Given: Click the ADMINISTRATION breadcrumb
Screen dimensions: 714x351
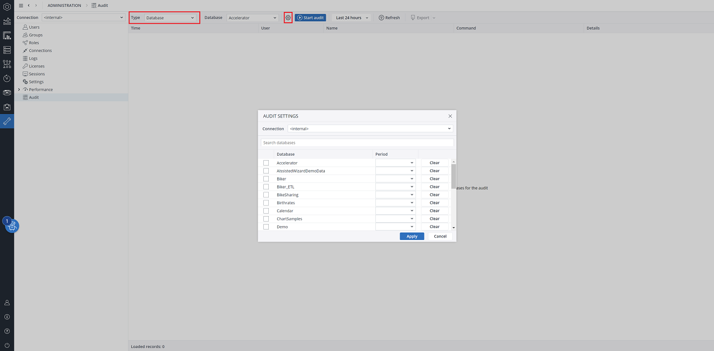Looking at the screenshot, I should tap(64, 5).
